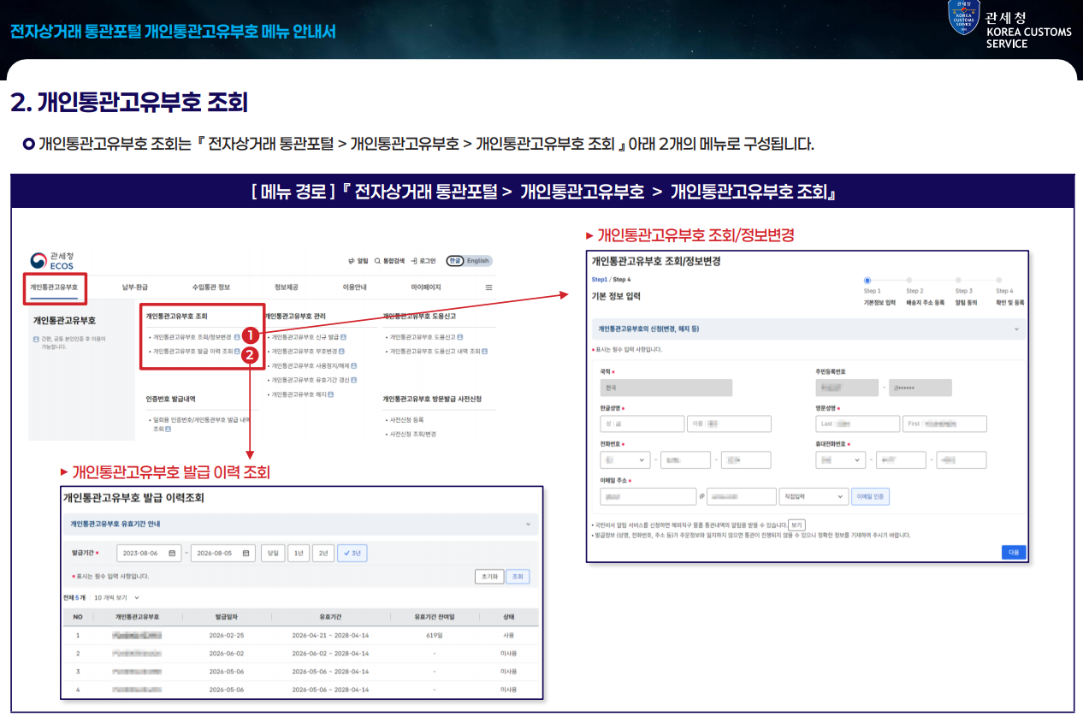Click the 알림 notification icon
This screenshot has width=1083, height=717.
(351, 261)
